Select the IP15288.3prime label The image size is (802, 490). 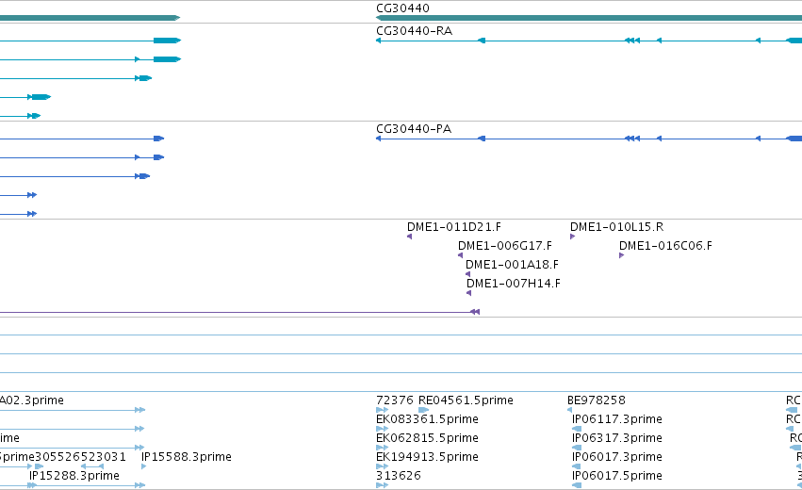[74, 476]
